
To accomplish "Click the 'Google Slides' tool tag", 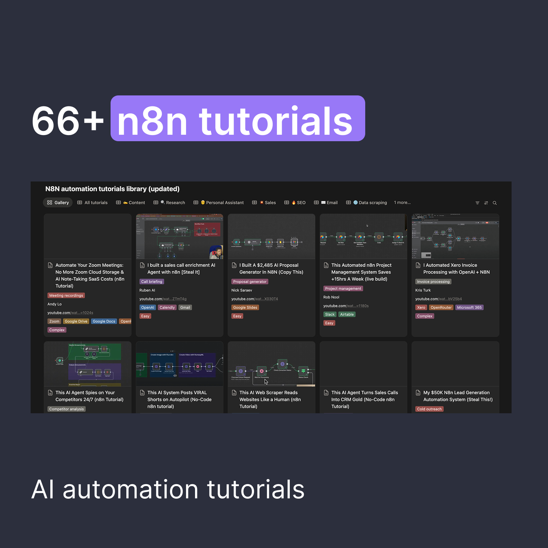I will coord(245,308).
